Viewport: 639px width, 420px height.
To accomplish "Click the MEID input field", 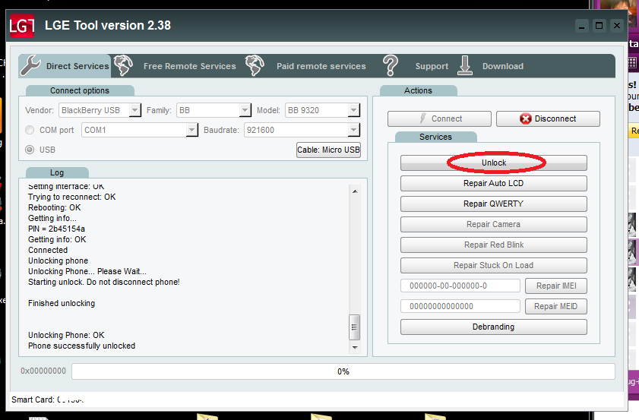I will tap(460, 306).
